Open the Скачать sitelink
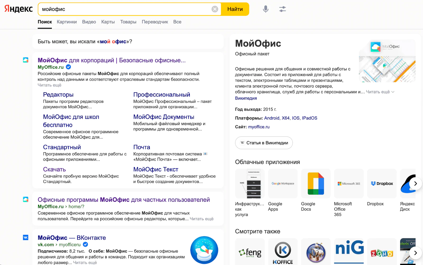423x265 pixels. tap(54, 169)
